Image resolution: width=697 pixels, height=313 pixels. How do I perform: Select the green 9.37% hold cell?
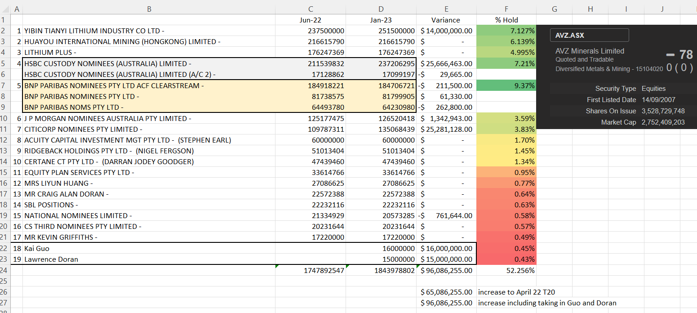coord(506,85)
